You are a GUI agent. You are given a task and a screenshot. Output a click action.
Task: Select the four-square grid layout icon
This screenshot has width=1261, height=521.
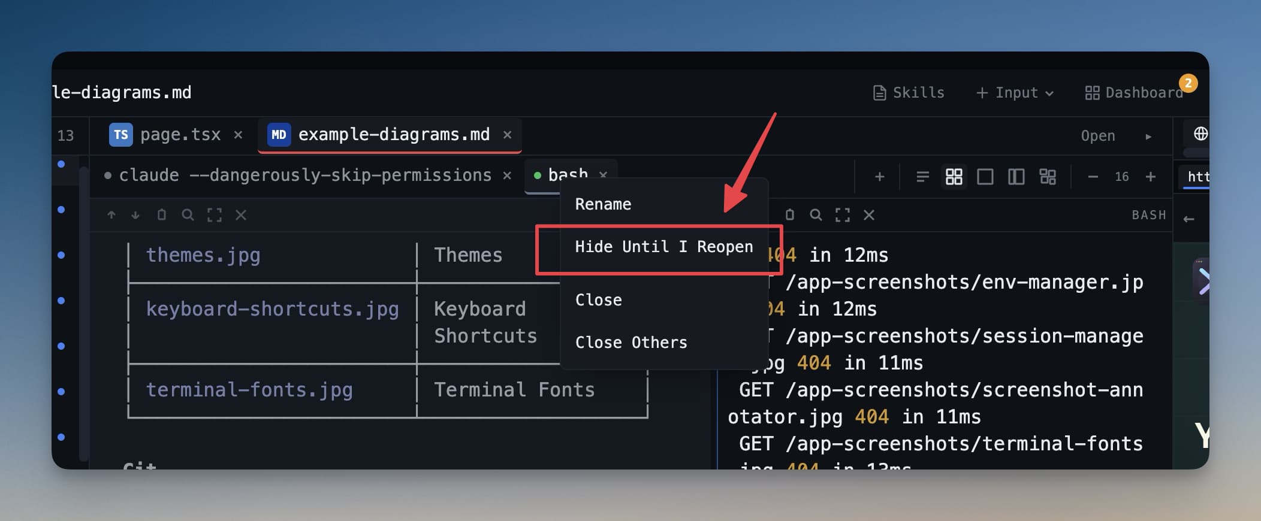pos(954,177)
